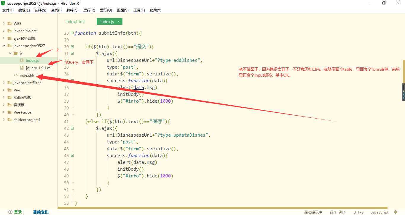
Task: Expand the Vue project folder
Action: click(4, 90)
